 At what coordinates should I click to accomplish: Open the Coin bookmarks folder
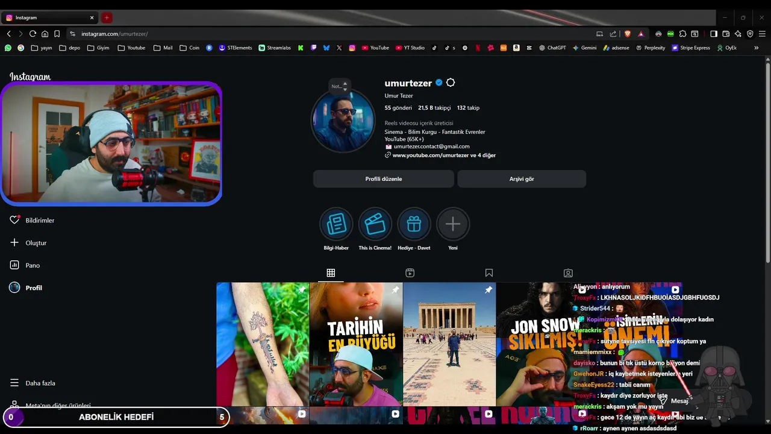(x=190, y=48)
